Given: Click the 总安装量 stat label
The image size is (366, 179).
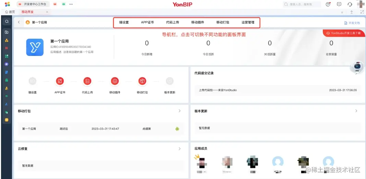Looking at the screenshot, I should coord(331,54).
